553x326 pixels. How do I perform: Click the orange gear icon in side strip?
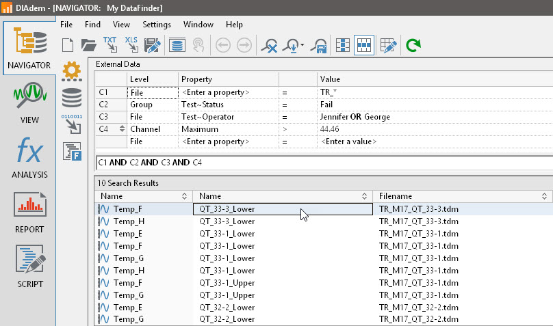(71, 70)
